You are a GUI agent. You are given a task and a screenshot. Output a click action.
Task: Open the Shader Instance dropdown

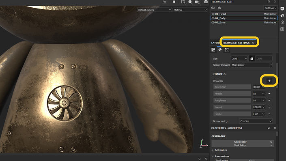(252, 65)
